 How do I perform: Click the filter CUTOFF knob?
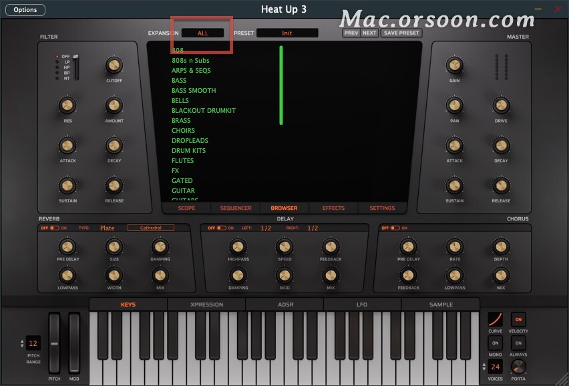[x=114, y=65]
